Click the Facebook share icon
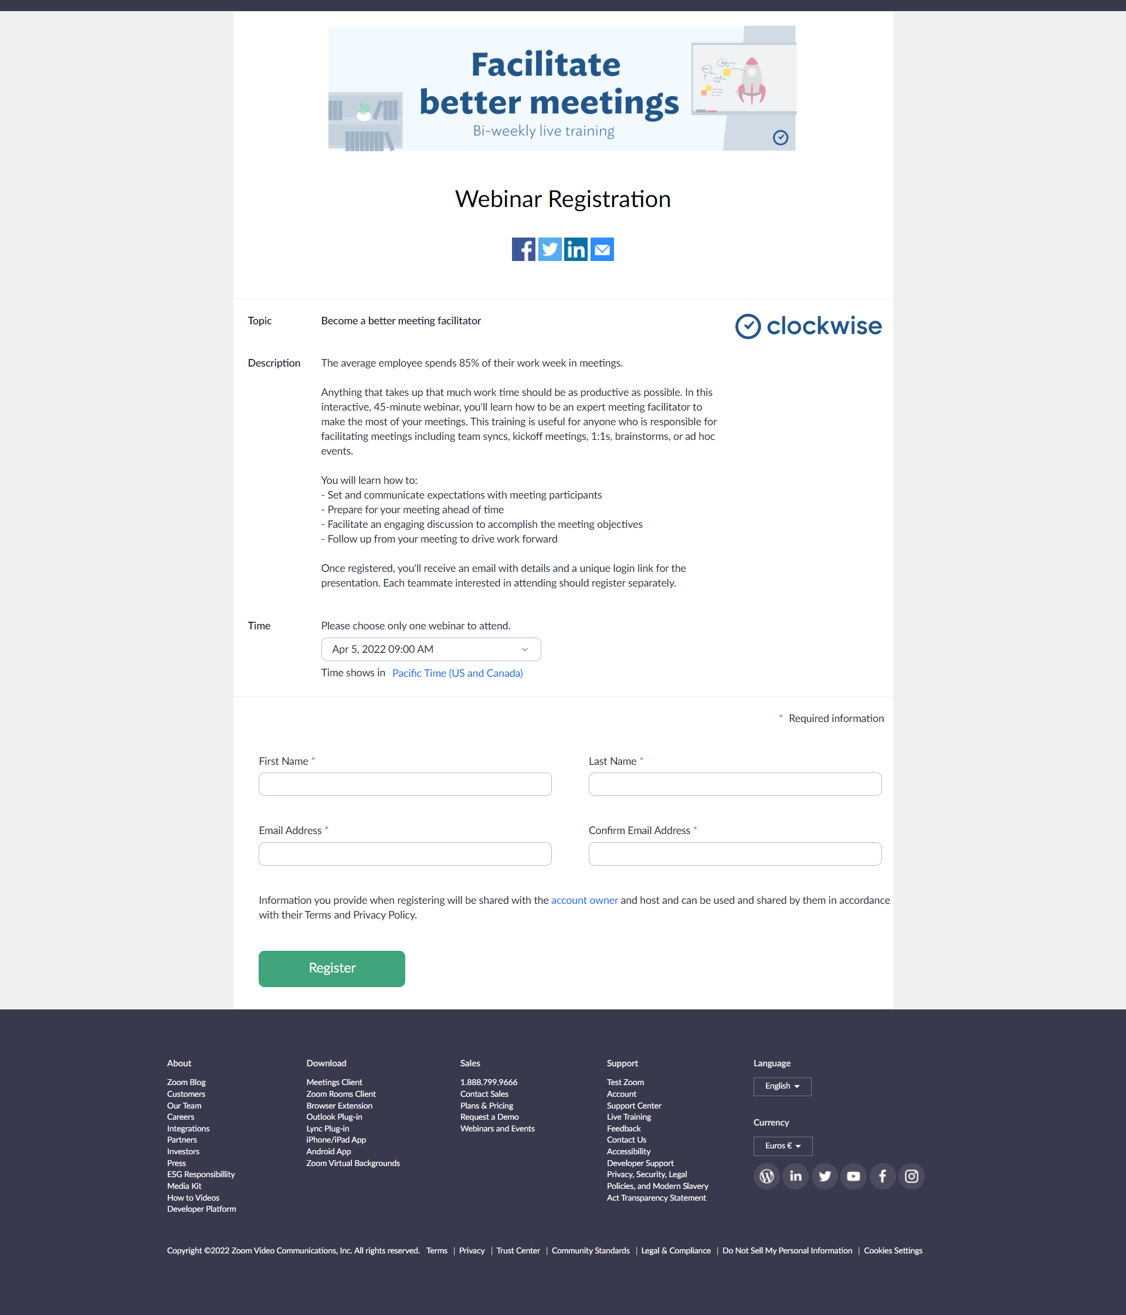Viewport: 1126px width, 1315px height. point(523,249)
